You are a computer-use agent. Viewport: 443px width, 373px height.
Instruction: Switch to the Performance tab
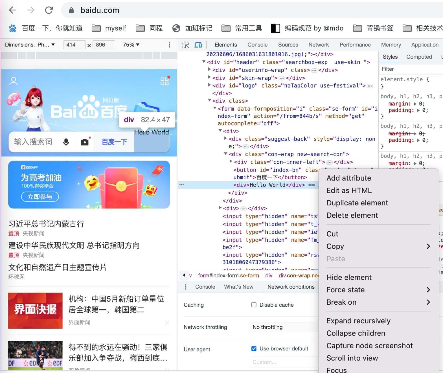pos(355,45)
